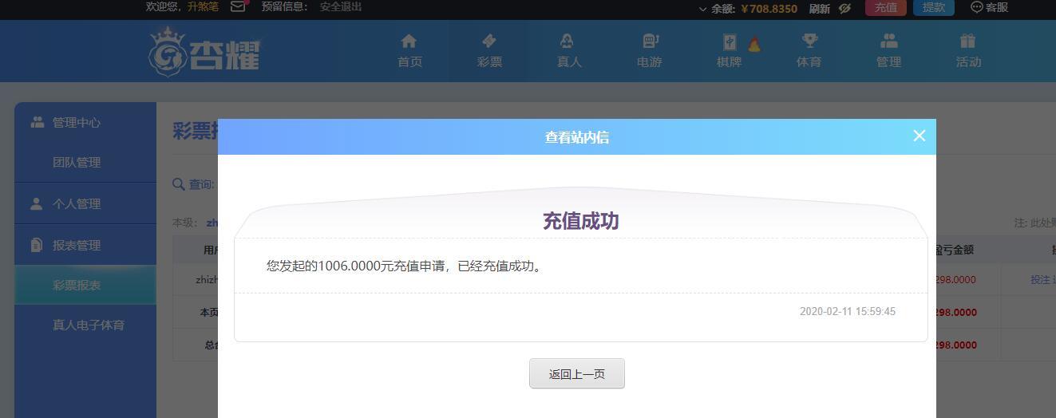Image resolution: width=1056 pixels, height=418 pixels.
Task: Open 电游 electronic games navigation item
Action: pos(649,50)
